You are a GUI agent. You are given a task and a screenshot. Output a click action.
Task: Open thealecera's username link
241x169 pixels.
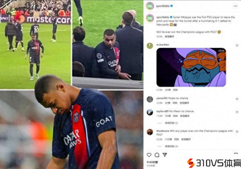point(163,131)
